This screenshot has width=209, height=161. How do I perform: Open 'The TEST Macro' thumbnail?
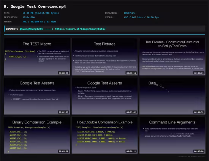[37, 57]
